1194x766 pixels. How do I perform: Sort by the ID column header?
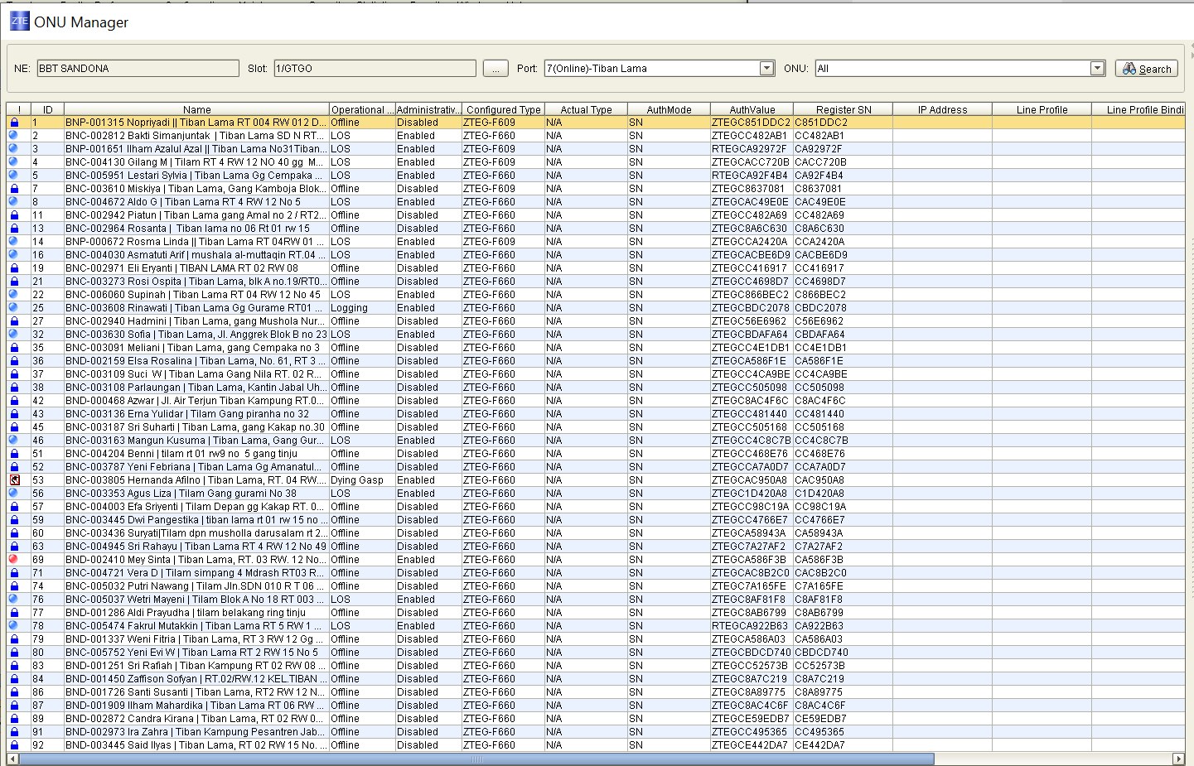pyautogui.click(x=47, y=109)
